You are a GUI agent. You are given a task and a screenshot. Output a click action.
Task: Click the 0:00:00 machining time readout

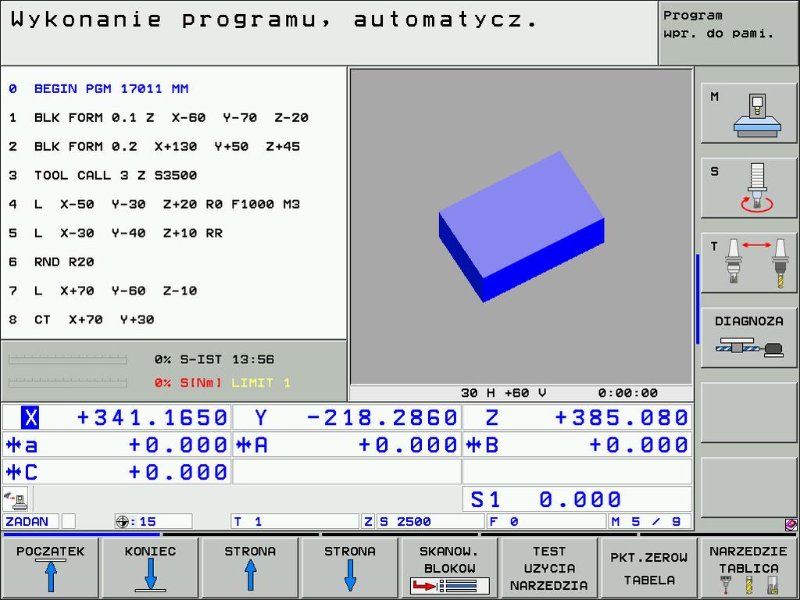[628, 393]
